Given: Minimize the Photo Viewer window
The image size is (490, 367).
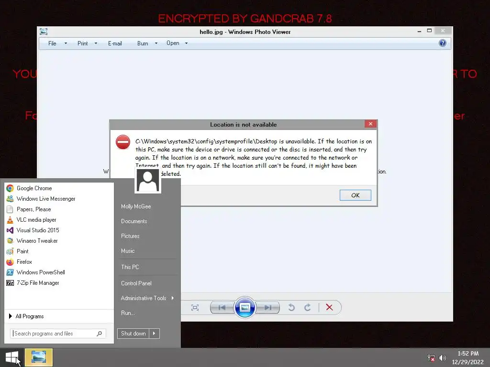Looking at the screenshot, I should pos(419,31).
